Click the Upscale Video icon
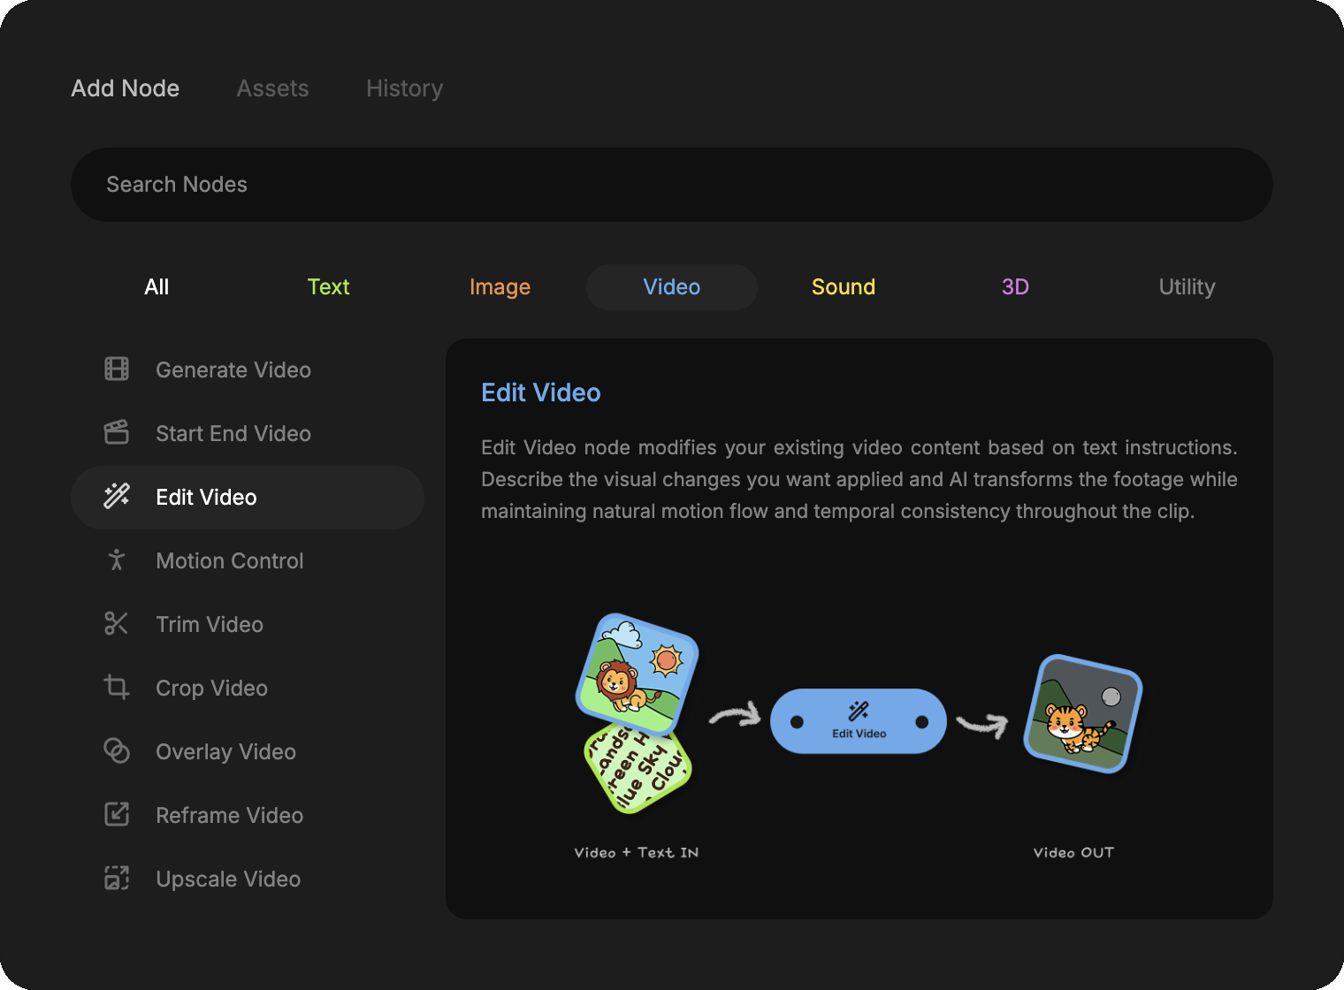The image size is (1344, 990). 117,879
